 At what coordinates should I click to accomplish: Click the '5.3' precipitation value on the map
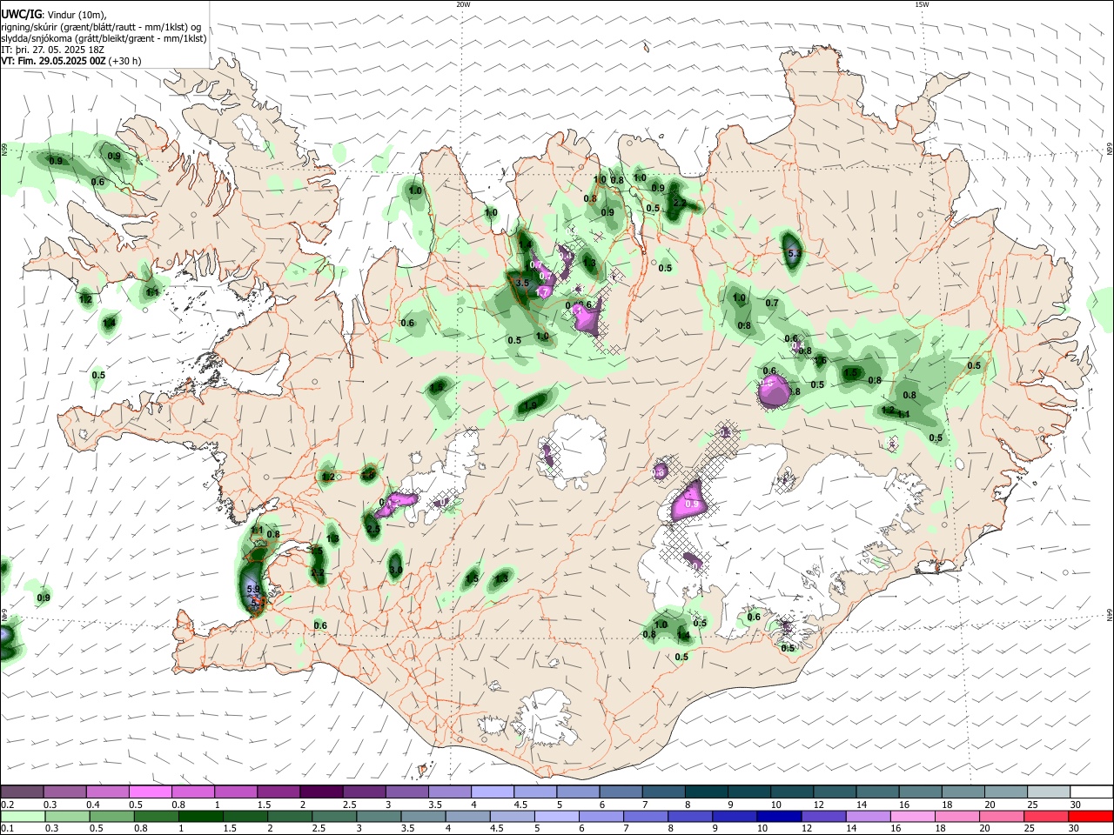pyautogui.click(x=794, y=254)
